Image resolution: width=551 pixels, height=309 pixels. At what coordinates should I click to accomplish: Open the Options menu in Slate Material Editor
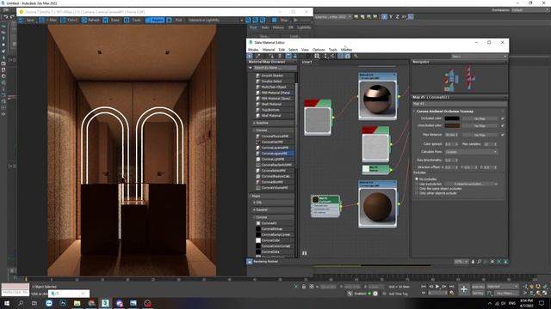click(319, 50)
